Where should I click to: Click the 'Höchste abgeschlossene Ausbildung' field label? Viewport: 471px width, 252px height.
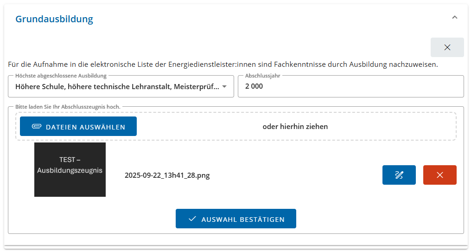click(x=61, y=76)
